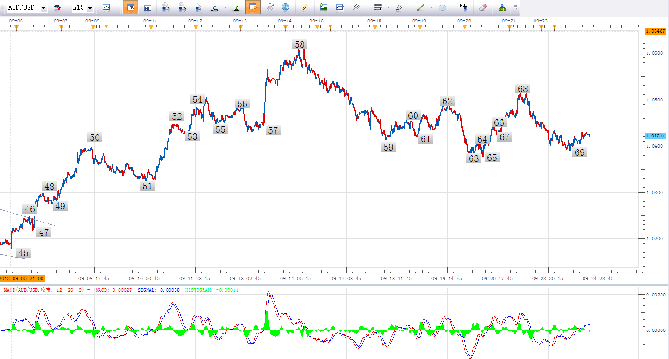The height and width of the screenshot is (359, 669).
Task: Click the HISTOGRAM: -0.00011 value text
Action: pyautogui.click(x=212, y=290)
